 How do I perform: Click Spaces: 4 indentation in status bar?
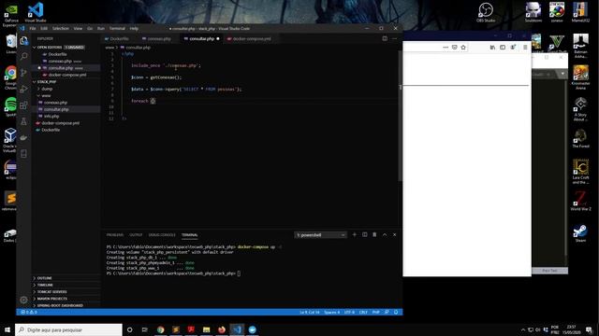click(x=331, y=312)
